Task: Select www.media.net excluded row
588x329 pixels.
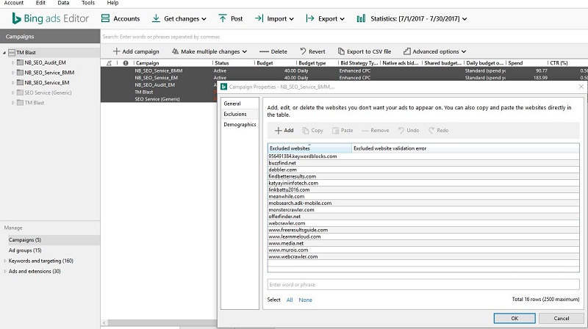Action: point(423,243)
